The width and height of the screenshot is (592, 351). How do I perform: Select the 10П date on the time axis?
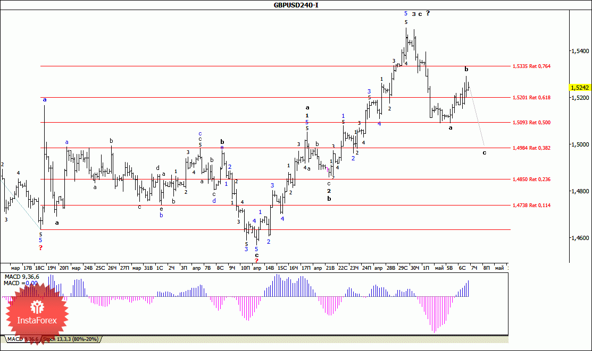245,268
